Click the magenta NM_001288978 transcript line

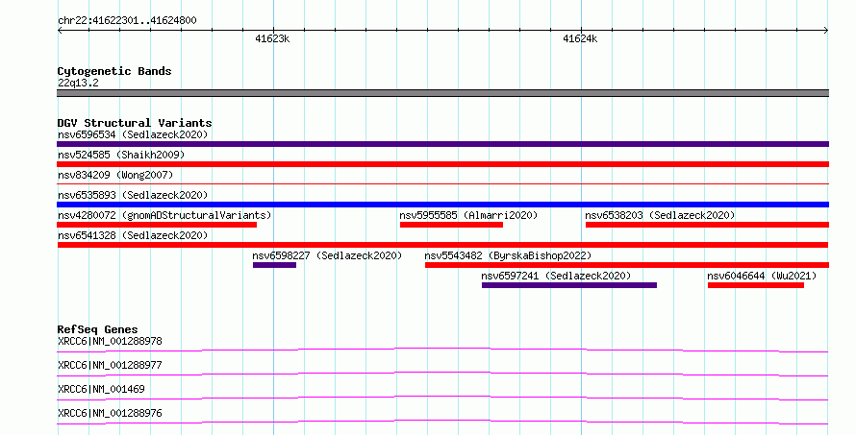tap(442, 350)
